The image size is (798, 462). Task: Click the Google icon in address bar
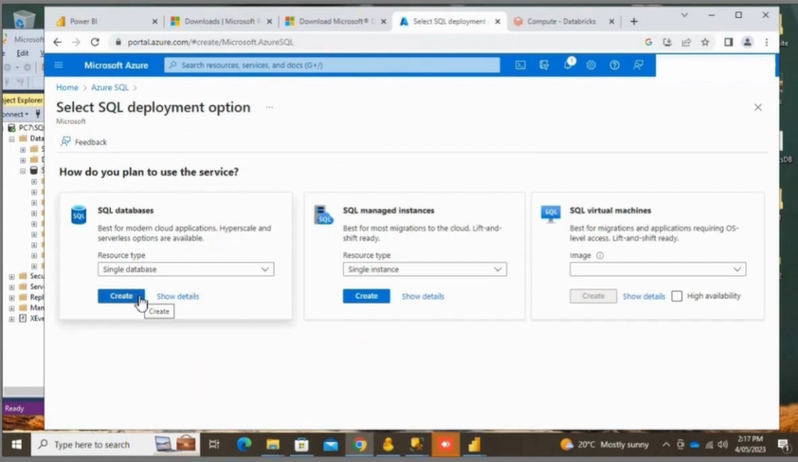pyautogui.click(x=648, y=43)
